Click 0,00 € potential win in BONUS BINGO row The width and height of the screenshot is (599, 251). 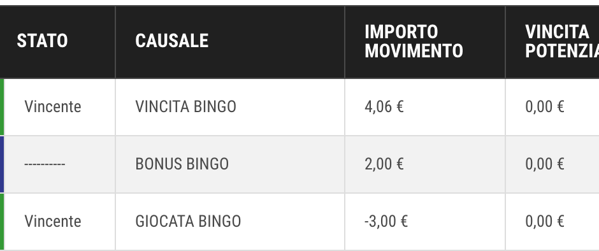tap(544, 164)
